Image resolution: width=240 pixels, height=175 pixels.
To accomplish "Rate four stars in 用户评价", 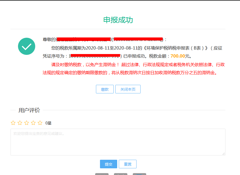I will click(33, 123).
